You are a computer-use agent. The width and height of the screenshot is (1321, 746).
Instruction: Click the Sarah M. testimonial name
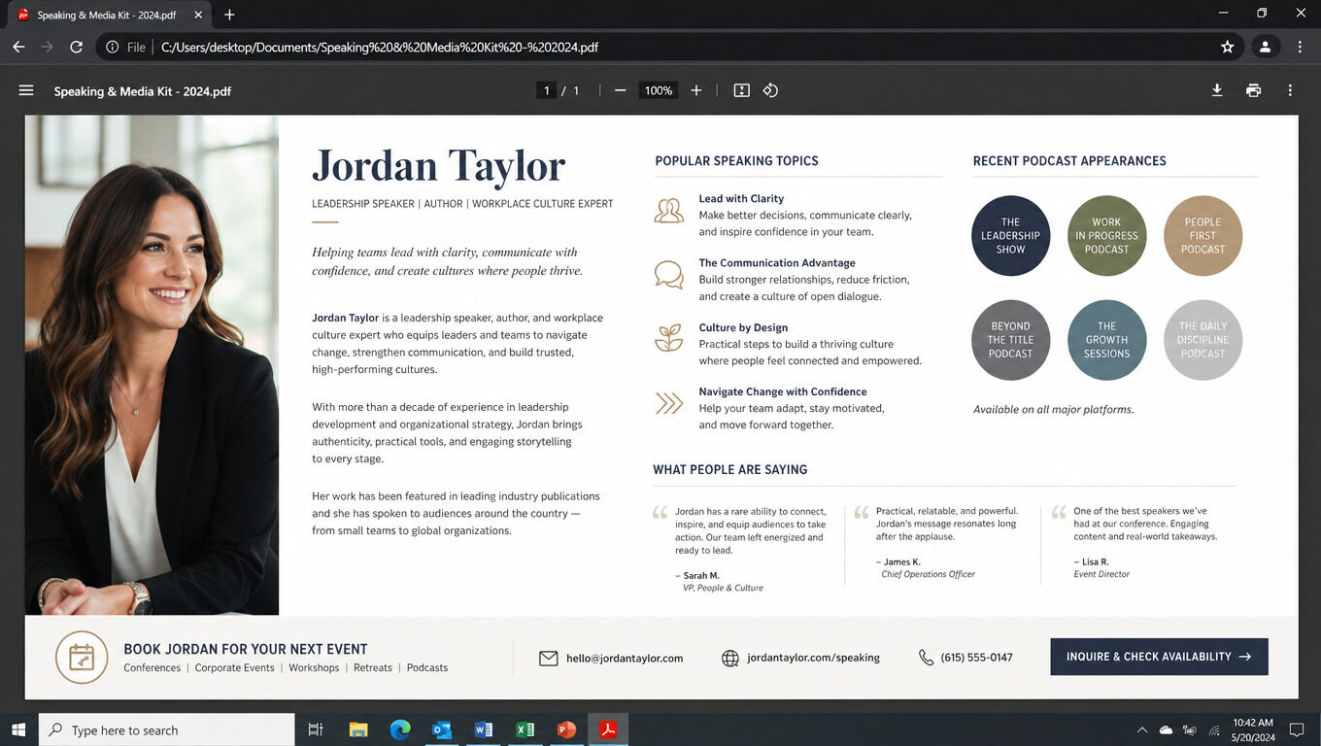701,576
